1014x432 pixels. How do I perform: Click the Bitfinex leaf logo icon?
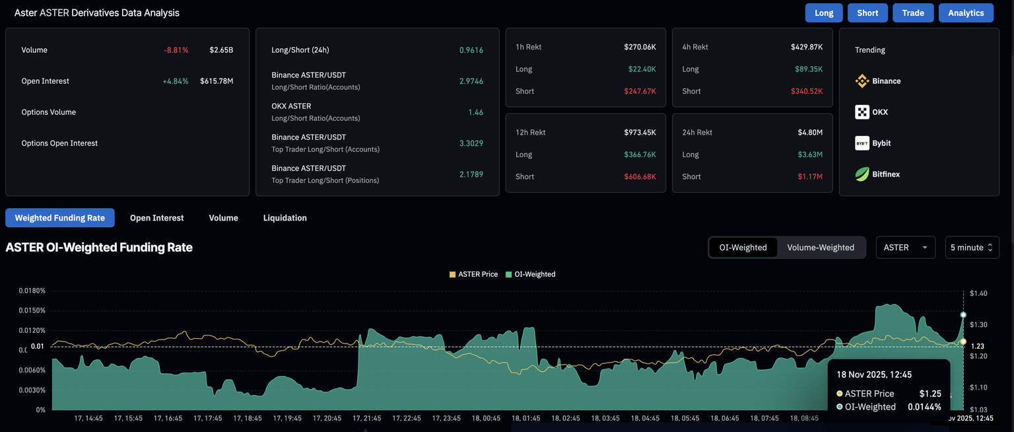point(862,174)
